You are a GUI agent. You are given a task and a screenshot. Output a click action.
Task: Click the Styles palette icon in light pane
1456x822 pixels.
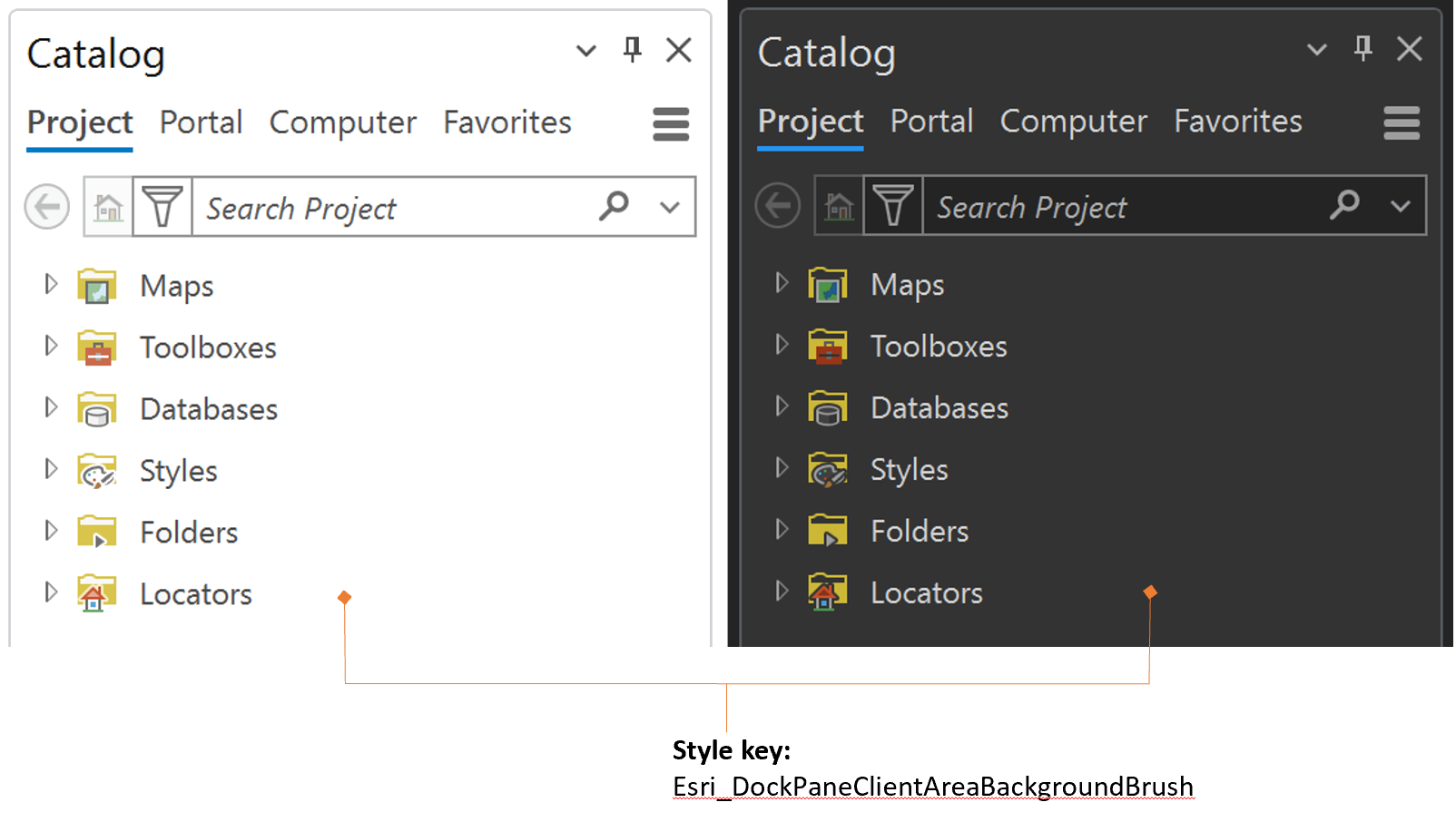click(97, 472)
